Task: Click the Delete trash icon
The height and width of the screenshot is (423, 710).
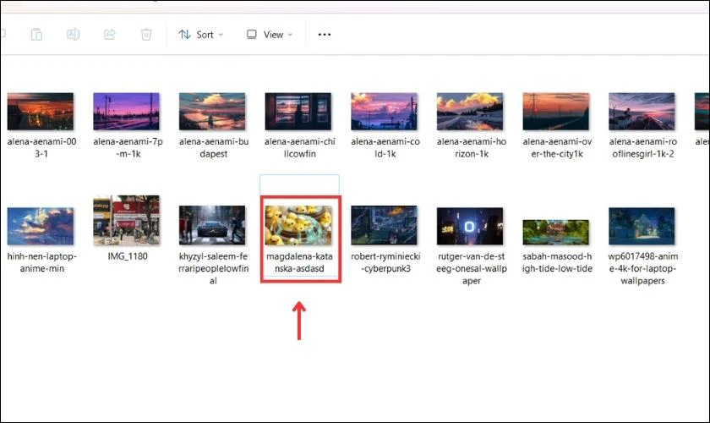Action: tap(145, 35)
